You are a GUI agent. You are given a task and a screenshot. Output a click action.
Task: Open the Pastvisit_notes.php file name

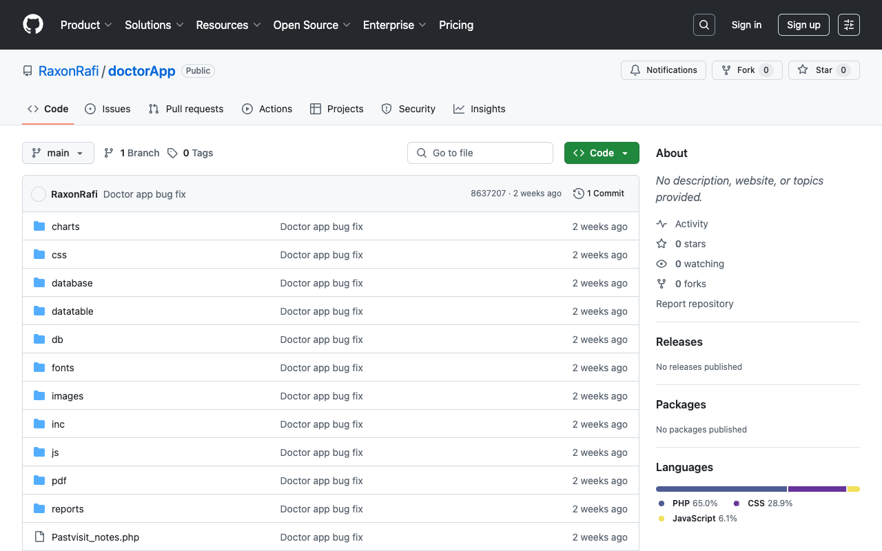(95, 537)
